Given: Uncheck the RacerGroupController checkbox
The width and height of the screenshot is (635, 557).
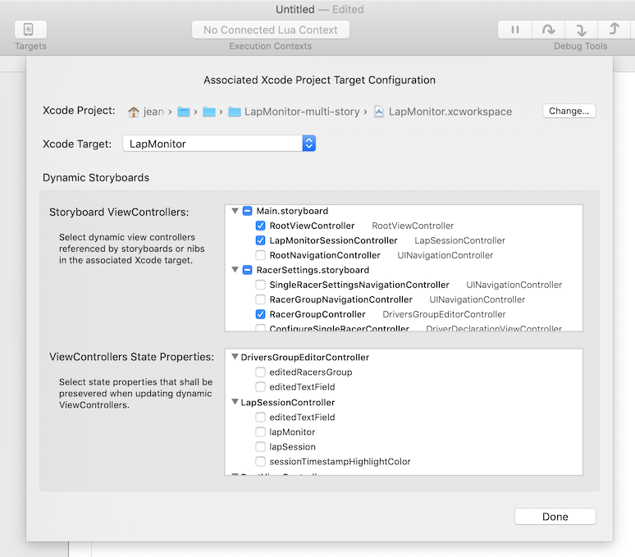Looking at the screenshot, I should pos(260,314).
